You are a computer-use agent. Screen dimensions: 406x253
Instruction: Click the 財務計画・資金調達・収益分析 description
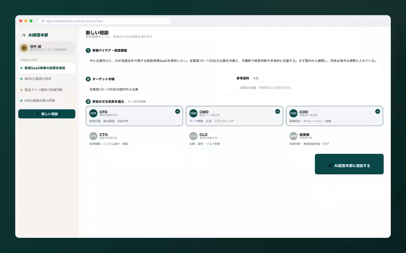tap(109, 121)
